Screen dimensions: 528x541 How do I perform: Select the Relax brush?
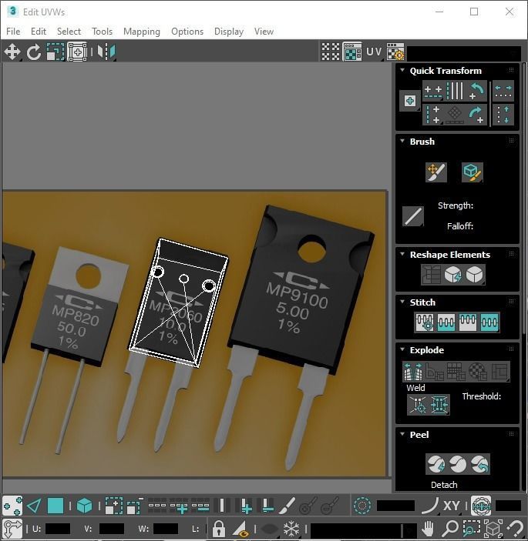[473, 172]
